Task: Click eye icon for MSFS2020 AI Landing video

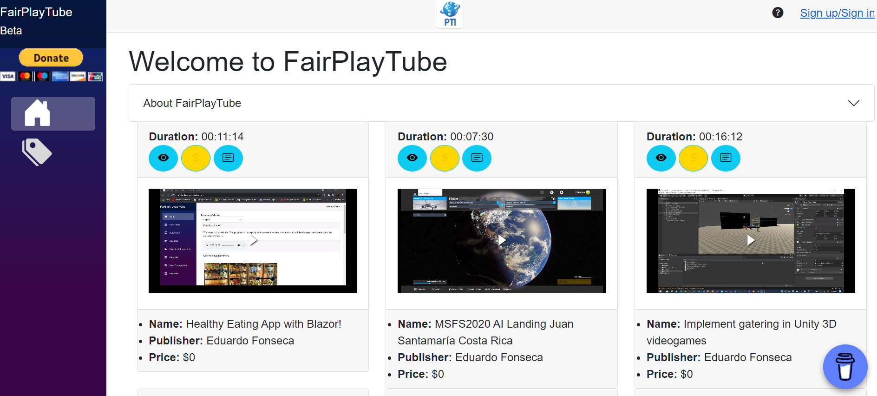Action: pos(412,158)
